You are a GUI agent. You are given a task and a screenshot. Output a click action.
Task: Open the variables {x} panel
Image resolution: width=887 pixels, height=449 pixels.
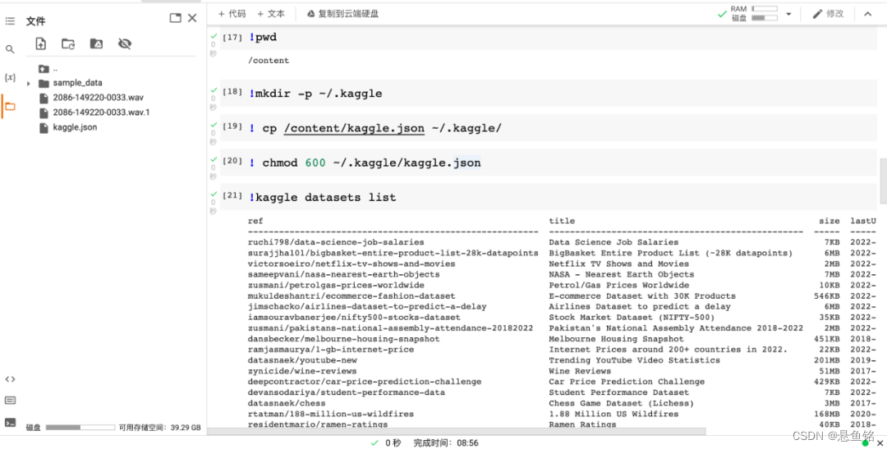click(10, 77)
